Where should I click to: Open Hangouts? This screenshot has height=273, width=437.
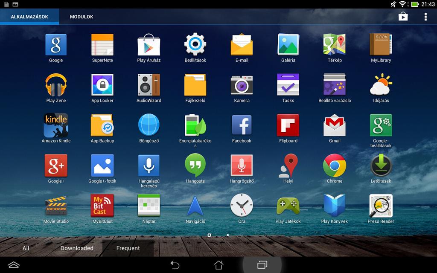click(195, 165)
